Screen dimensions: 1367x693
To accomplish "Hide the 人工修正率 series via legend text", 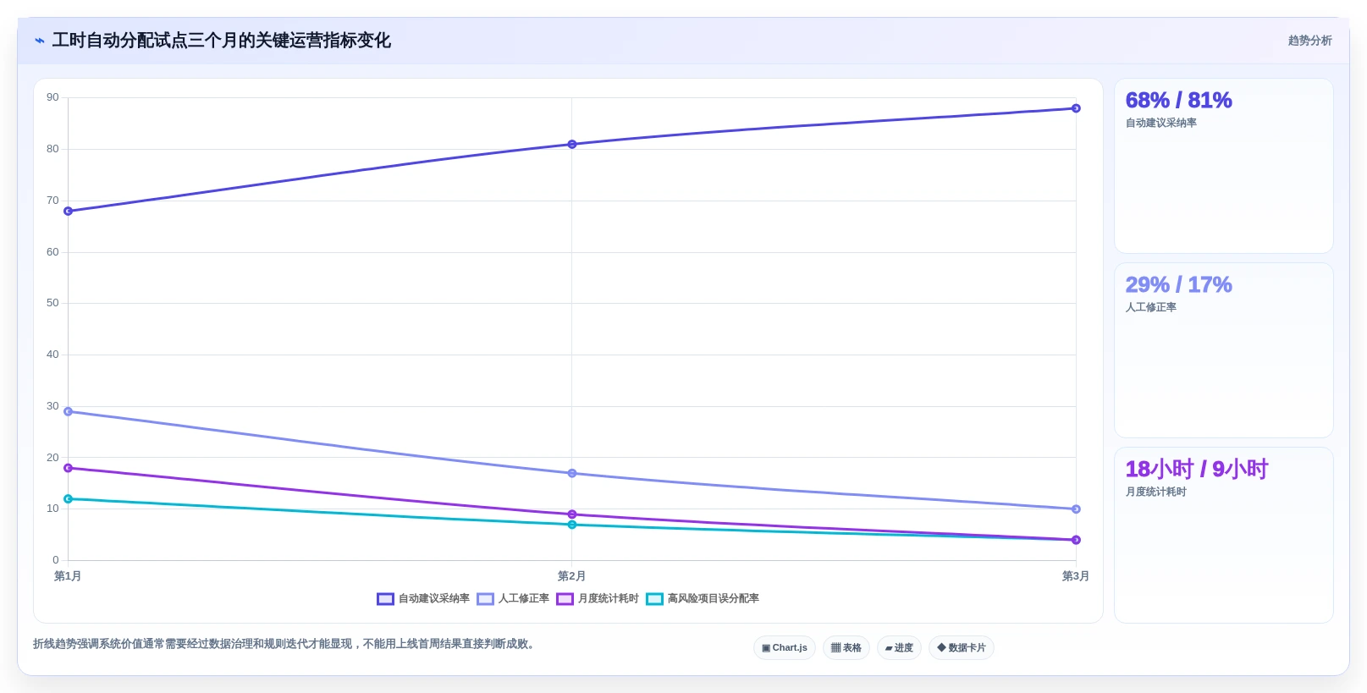I will point(523,599).
